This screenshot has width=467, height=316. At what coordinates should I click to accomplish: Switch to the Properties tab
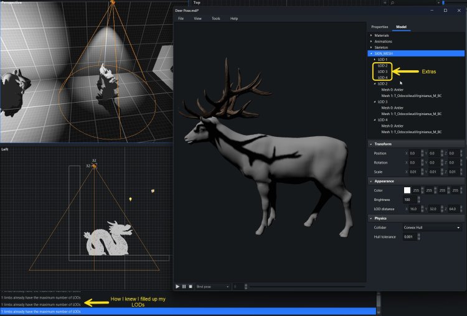(379, 27)
